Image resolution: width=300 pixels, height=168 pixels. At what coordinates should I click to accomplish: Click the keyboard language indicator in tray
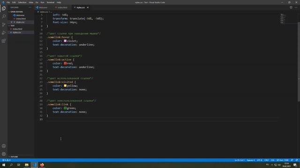click(x=268, y=165)
